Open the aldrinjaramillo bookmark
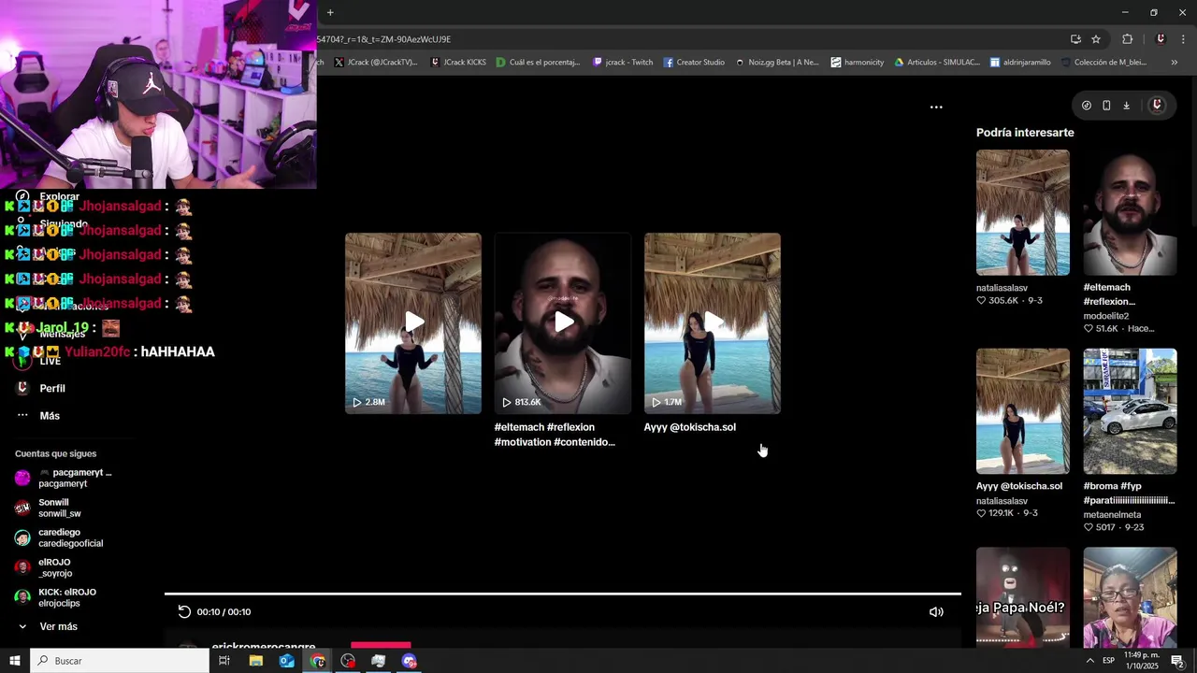Screen dimensions: 1197x673 (1020, 63)
